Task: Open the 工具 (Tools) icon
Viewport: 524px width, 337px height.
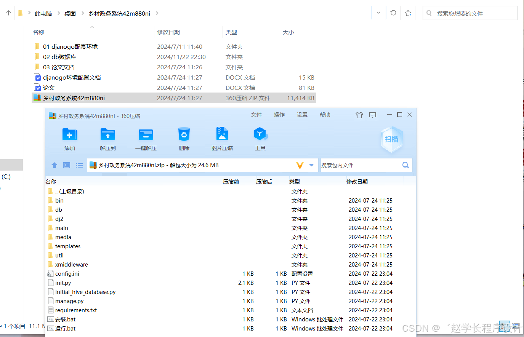Action: click(x=260, y=134)
